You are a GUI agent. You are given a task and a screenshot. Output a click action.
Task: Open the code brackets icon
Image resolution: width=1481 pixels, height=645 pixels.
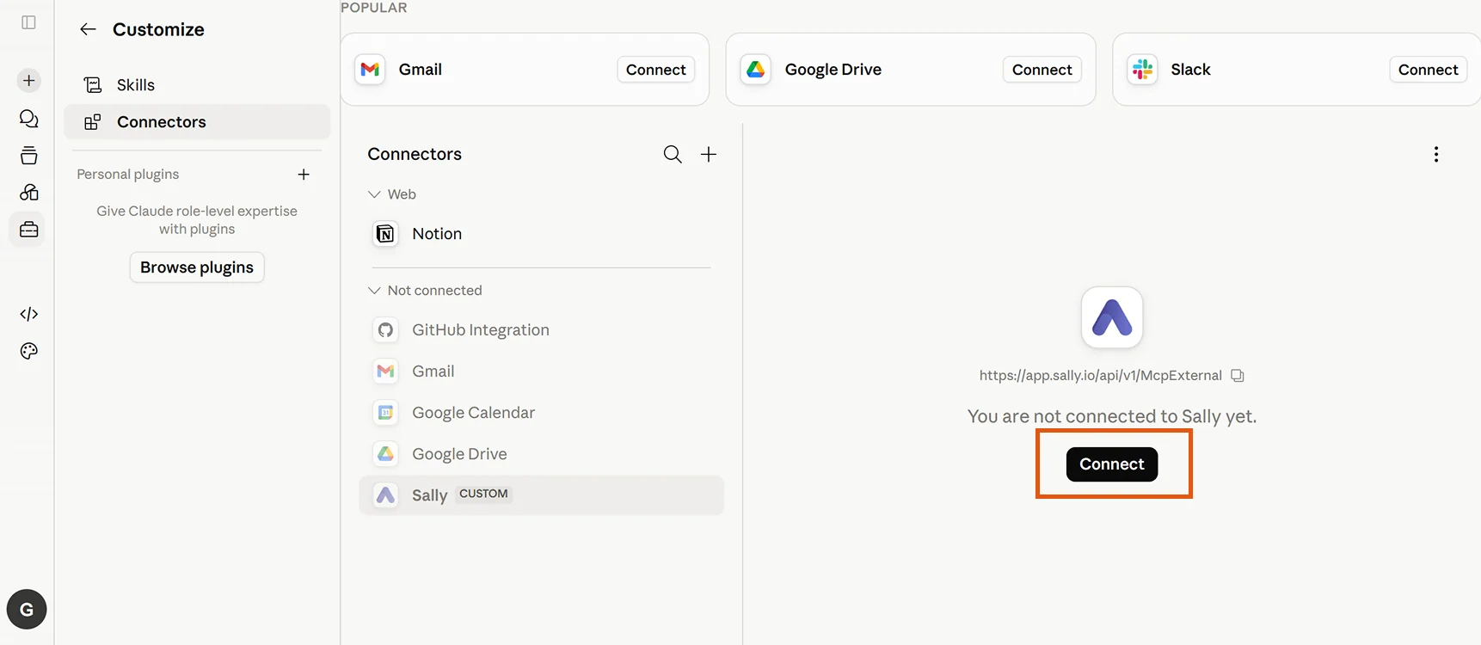click(x=28, y=314)
